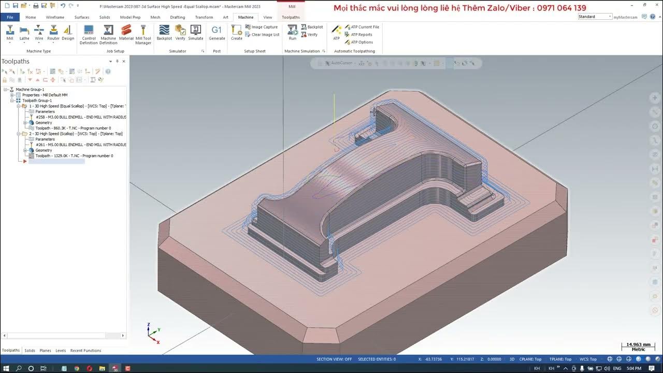Start Verify simulator
The image size is (663, 373).
click(180, 33)
